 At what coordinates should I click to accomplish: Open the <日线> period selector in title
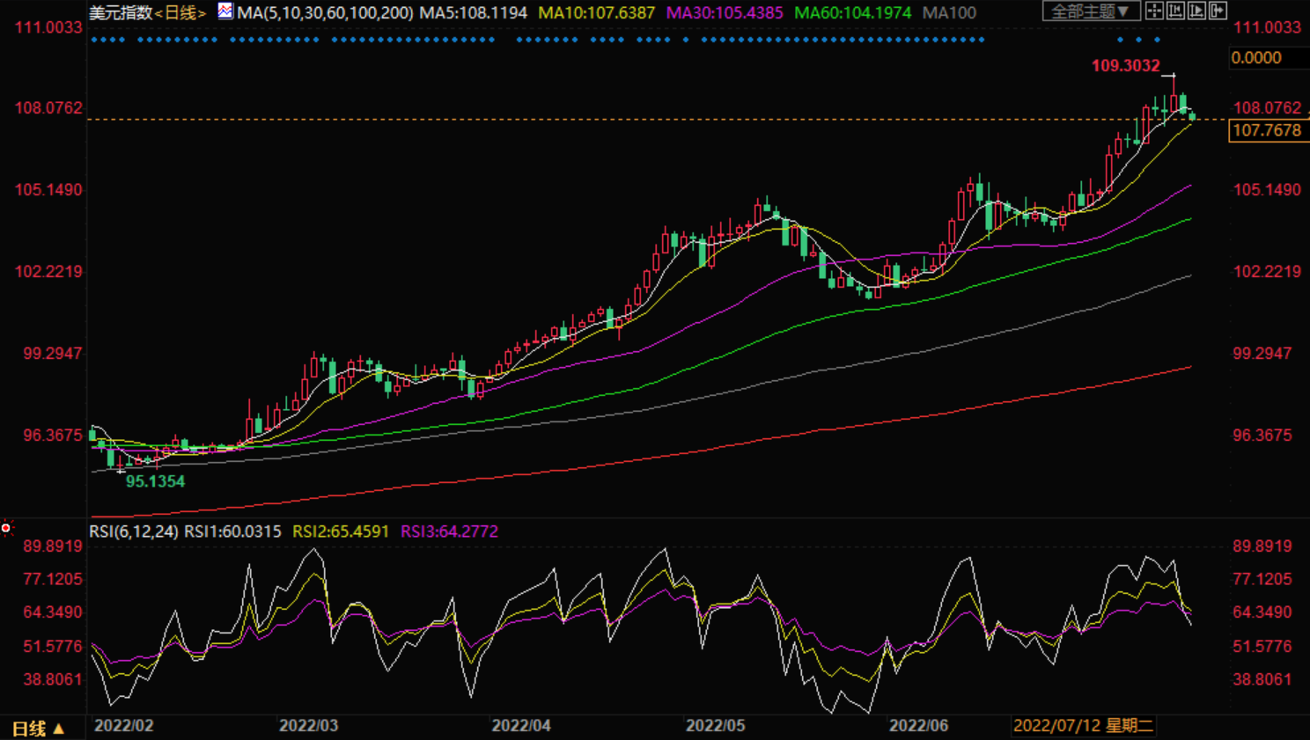(180, 12)
